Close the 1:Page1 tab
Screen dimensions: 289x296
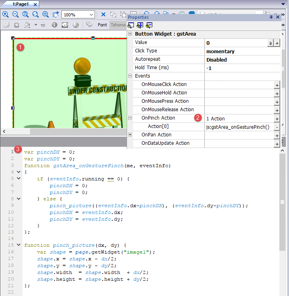tap(34, 4)
